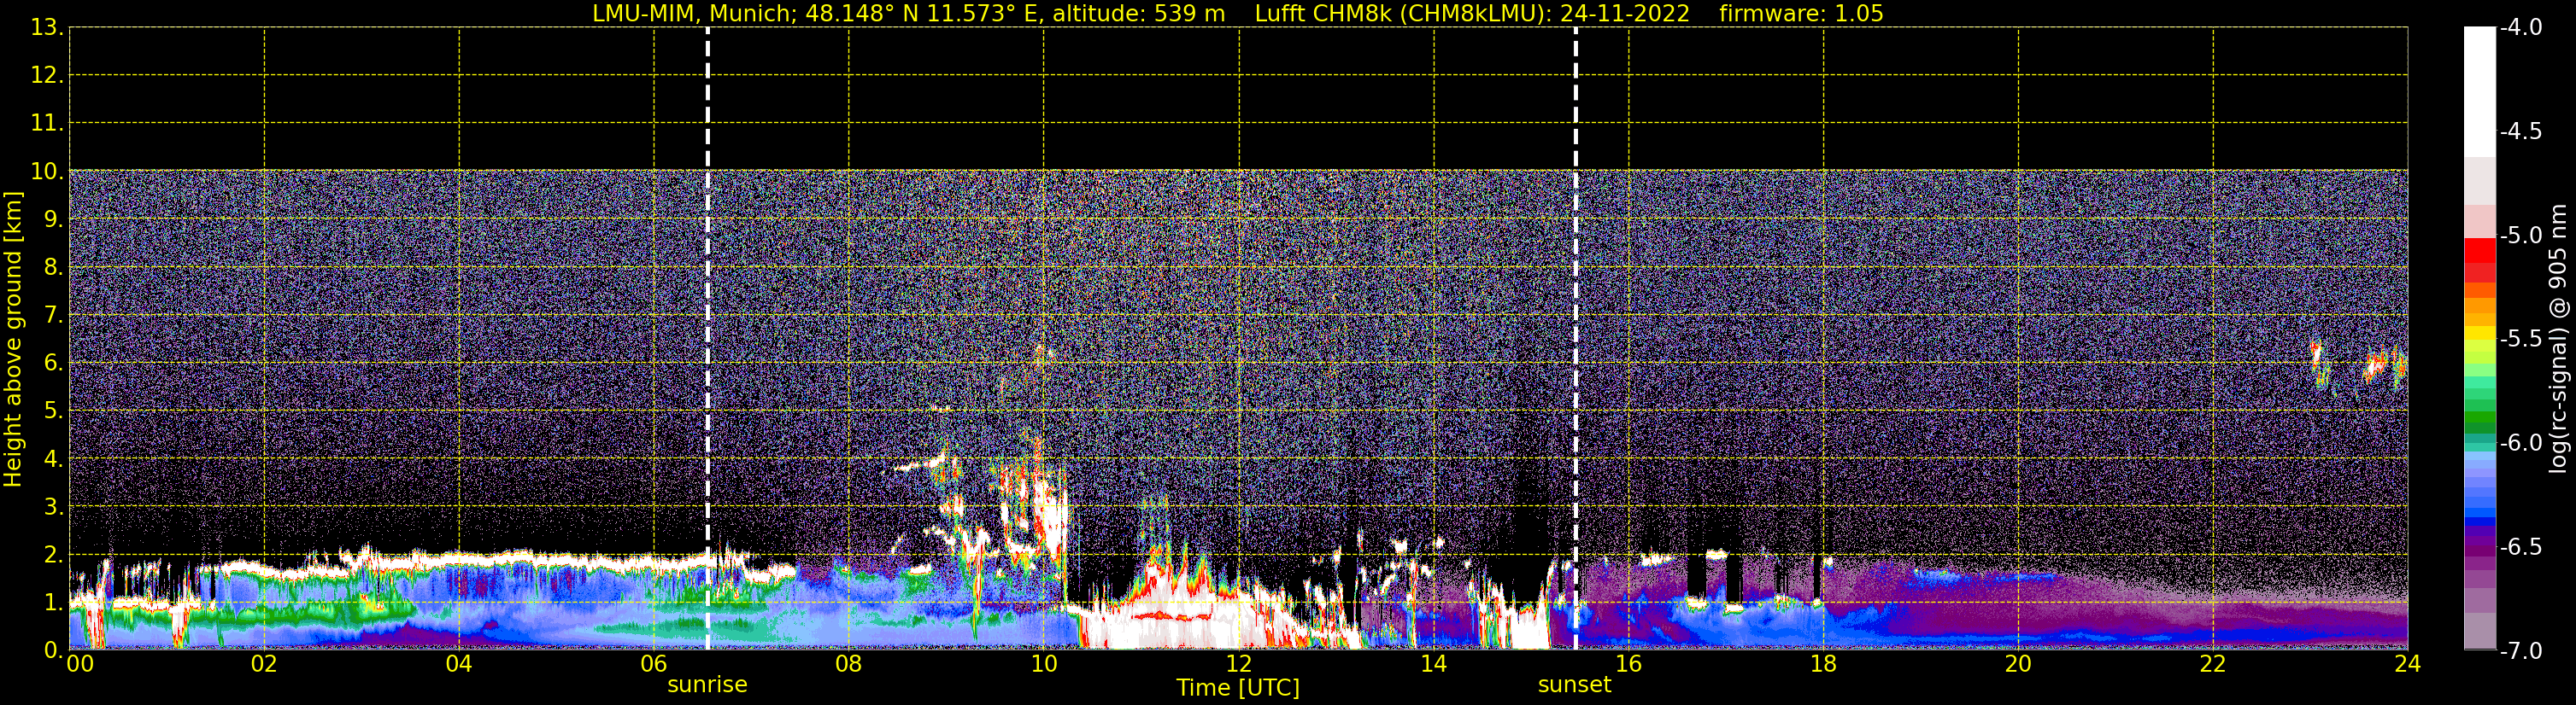2576x705 pixels.
Task: Click the time axis tick label '10'
Action: 1044,664
